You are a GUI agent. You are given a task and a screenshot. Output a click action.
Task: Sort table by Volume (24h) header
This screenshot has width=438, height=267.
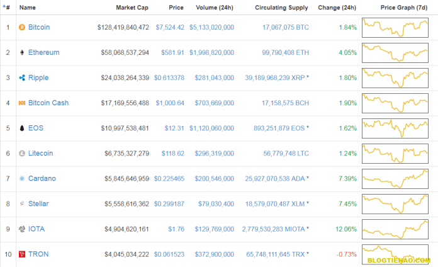[215, 8]
